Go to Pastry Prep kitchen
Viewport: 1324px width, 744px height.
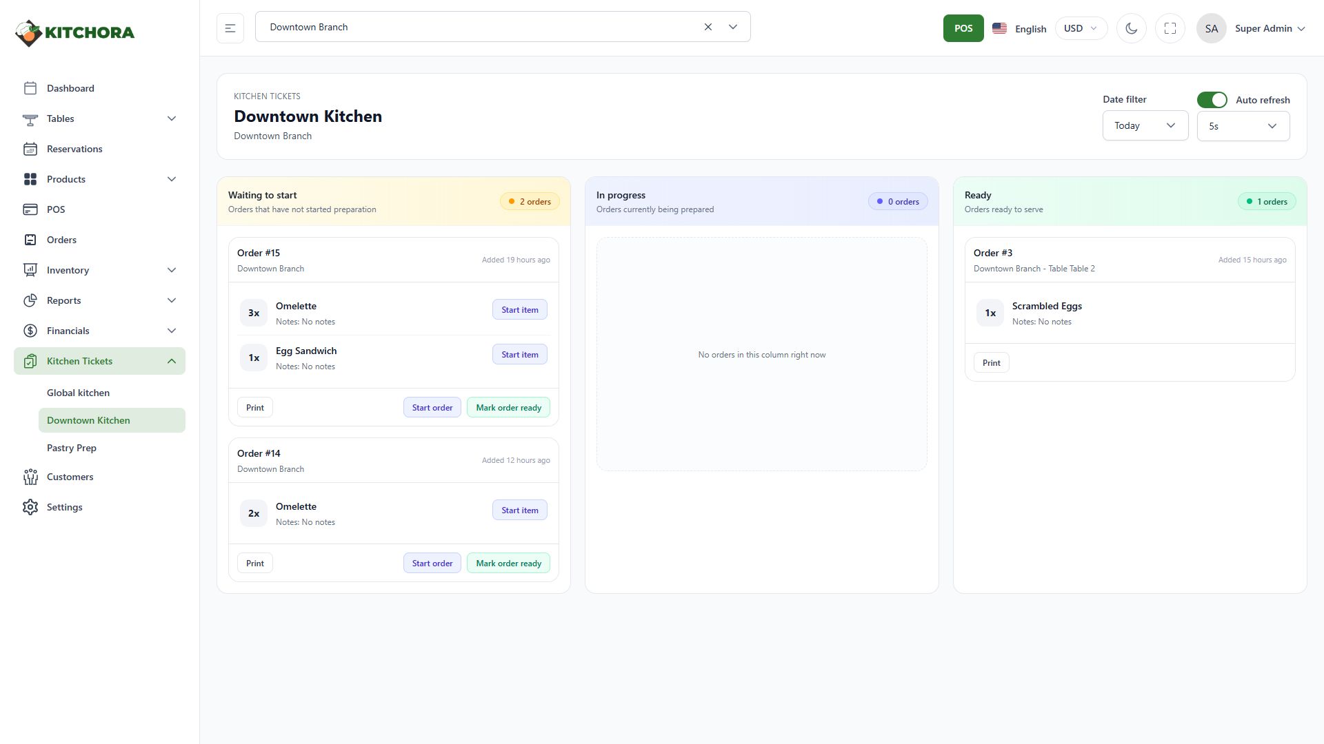pos(72,448)
